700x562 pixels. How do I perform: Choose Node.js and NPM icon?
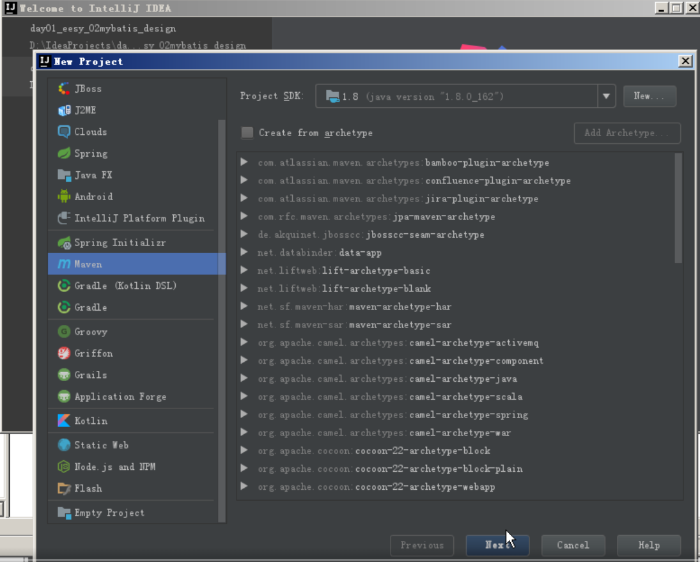click(64, 467)
